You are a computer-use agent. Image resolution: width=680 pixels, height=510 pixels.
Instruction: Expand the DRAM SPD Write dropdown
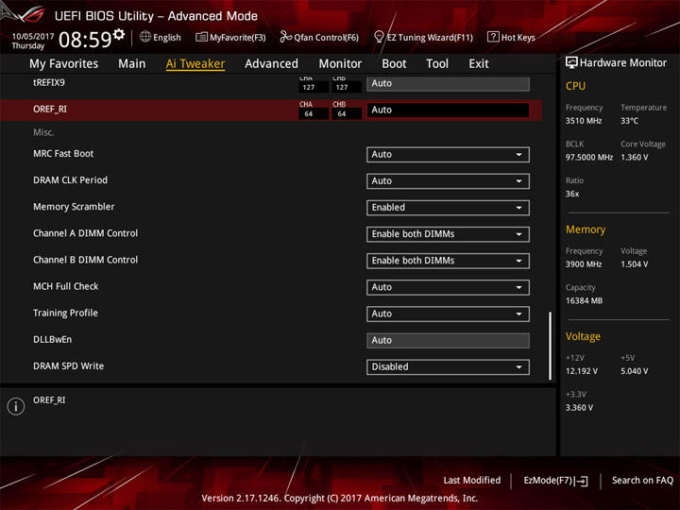click(x=448, y=366)
